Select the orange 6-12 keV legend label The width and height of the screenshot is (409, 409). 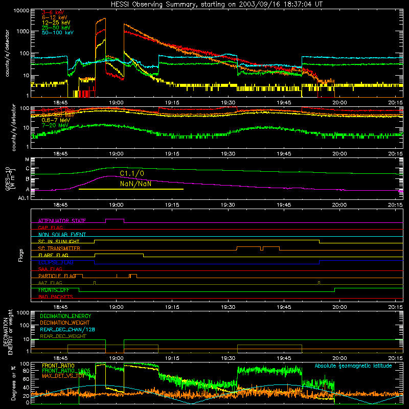point(55,17)
